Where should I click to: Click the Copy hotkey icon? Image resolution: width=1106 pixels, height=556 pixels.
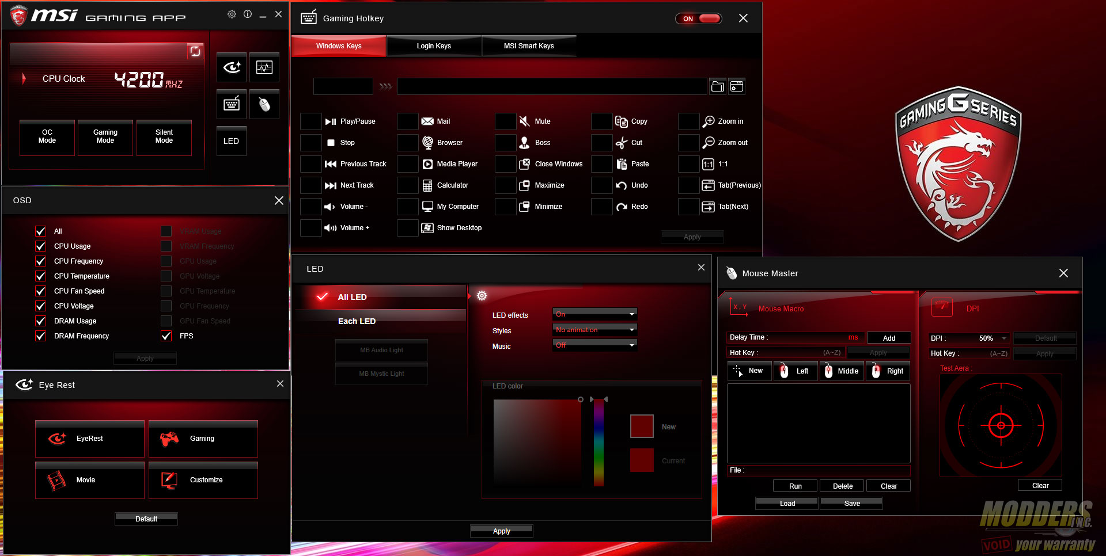[621, 121]
